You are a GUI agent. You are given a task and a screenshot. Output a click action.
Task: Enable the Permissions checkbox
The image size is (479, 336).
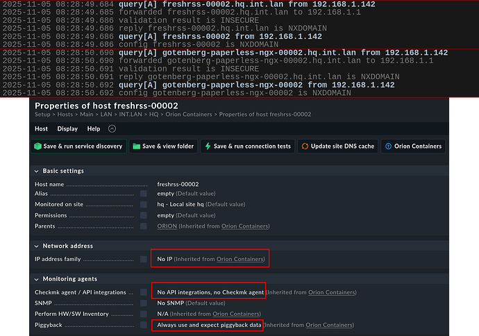pos(144,215)
